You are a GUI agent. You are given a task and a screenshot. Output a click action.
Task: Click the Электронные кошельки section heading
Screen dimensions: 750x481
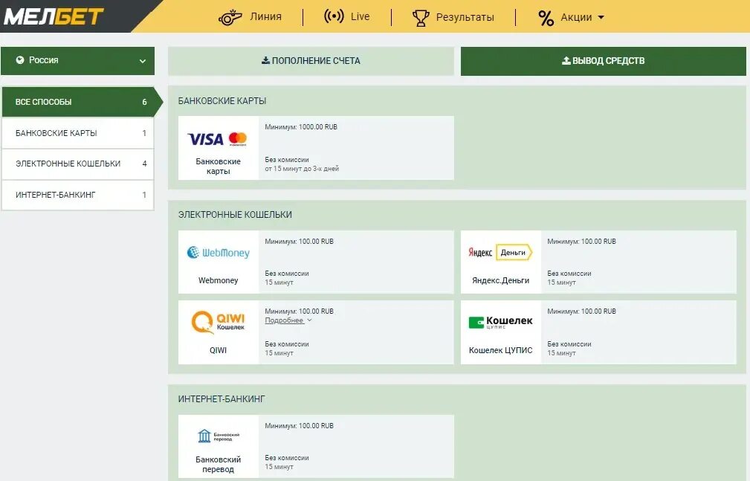pos(235,214)
